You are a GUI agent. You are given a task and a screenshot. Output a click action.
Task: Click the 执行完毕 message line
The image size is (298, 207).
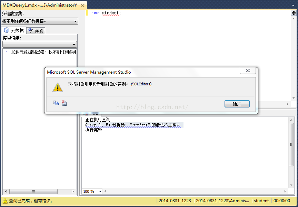click(x=93, y=130)
